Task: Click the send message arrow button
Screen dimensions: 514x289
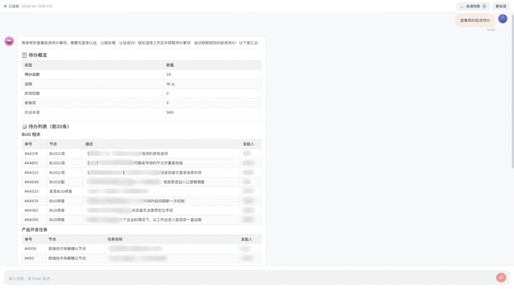Action: [x=500, y=277]
